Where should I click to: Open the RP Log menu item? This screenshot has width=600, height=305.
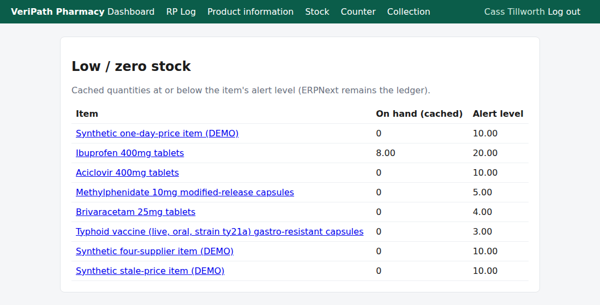click(x=181, y=12)
